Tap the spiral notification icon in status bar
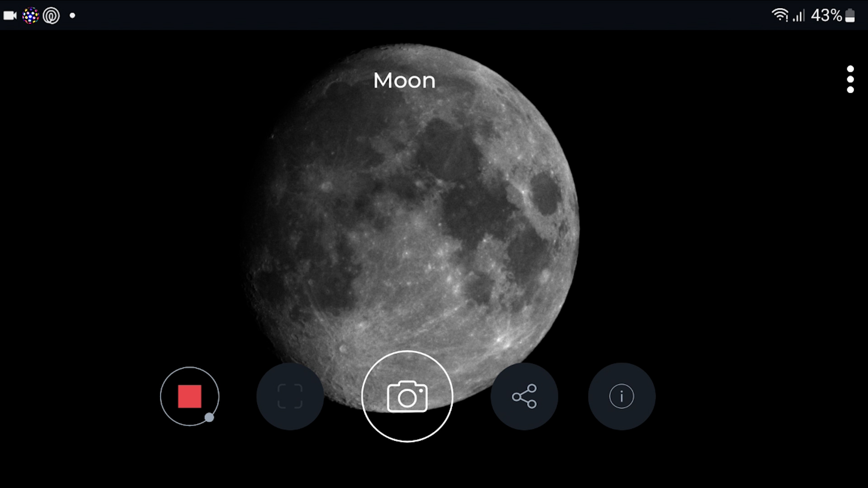Viewport: 868px width, 488px height. [x=51, y=16]
